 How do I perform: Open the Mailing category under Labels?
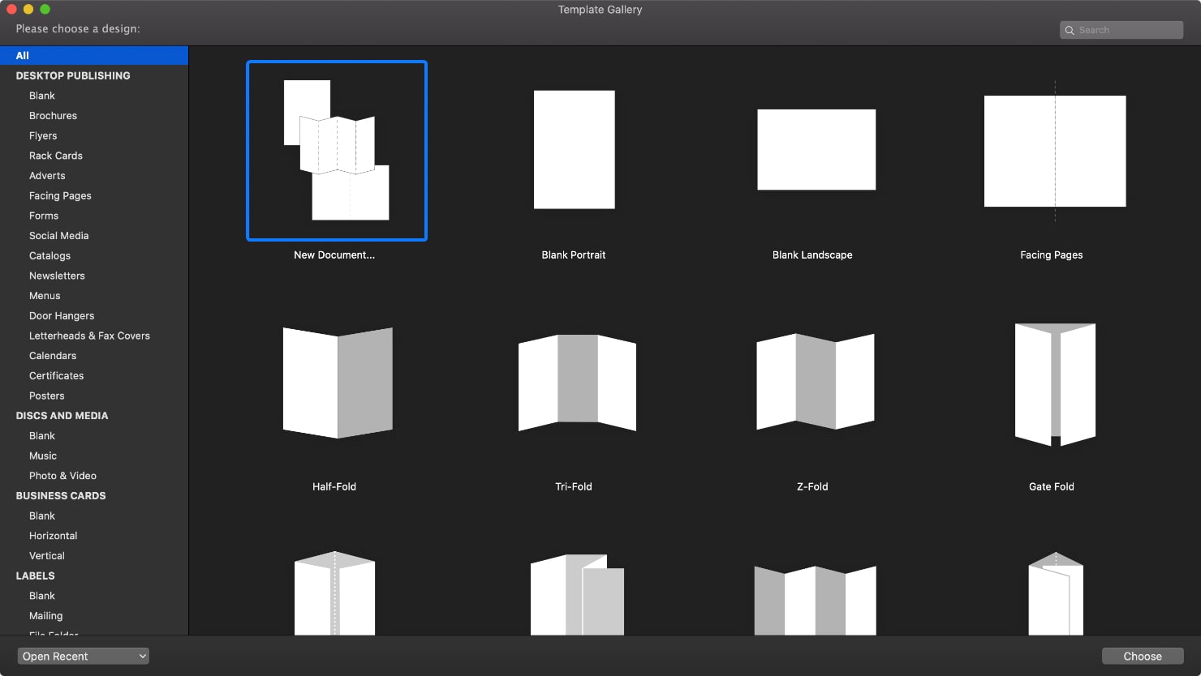coord(45,615)
